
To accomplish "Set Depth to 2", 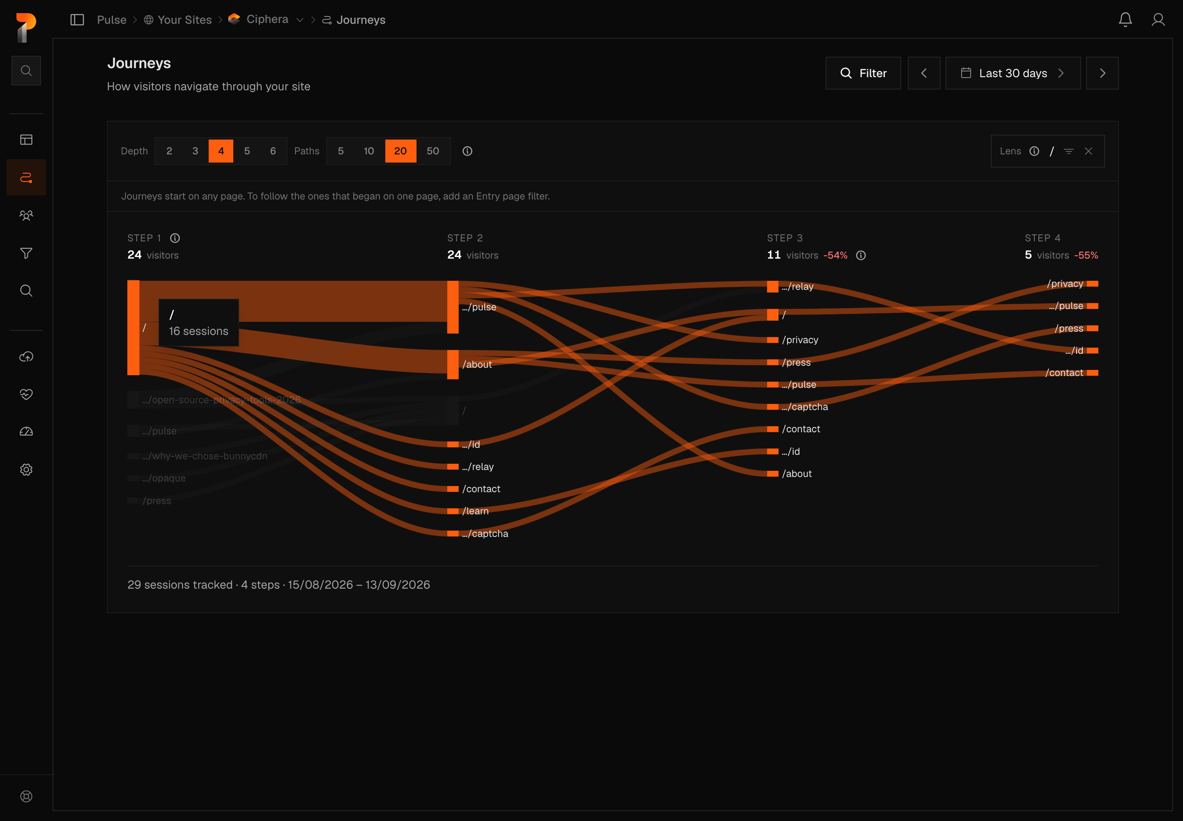I will [169, 151].
